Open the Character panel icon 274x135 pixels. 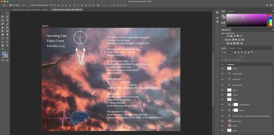(x=217, y=18)
